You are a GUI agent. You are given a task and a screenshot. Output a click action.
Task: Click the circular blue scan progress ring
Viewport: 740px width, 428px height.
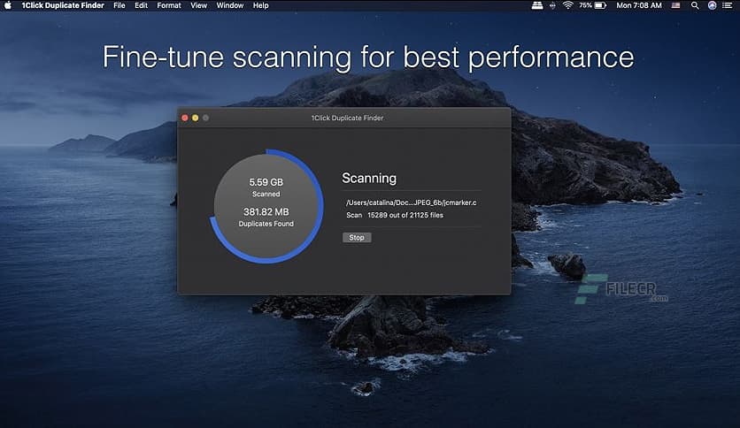pos(266,206)
